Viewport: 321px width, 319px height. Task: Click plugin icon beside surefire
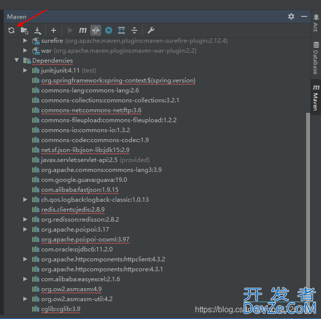click(36, 41)
